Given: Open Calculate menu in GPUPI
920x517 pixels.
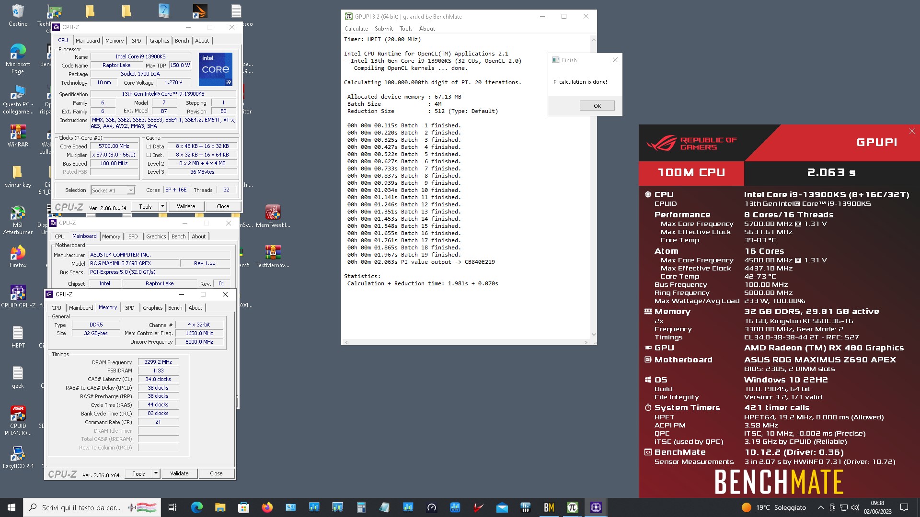Looking at the screenshot, I should tap(356, 29).
